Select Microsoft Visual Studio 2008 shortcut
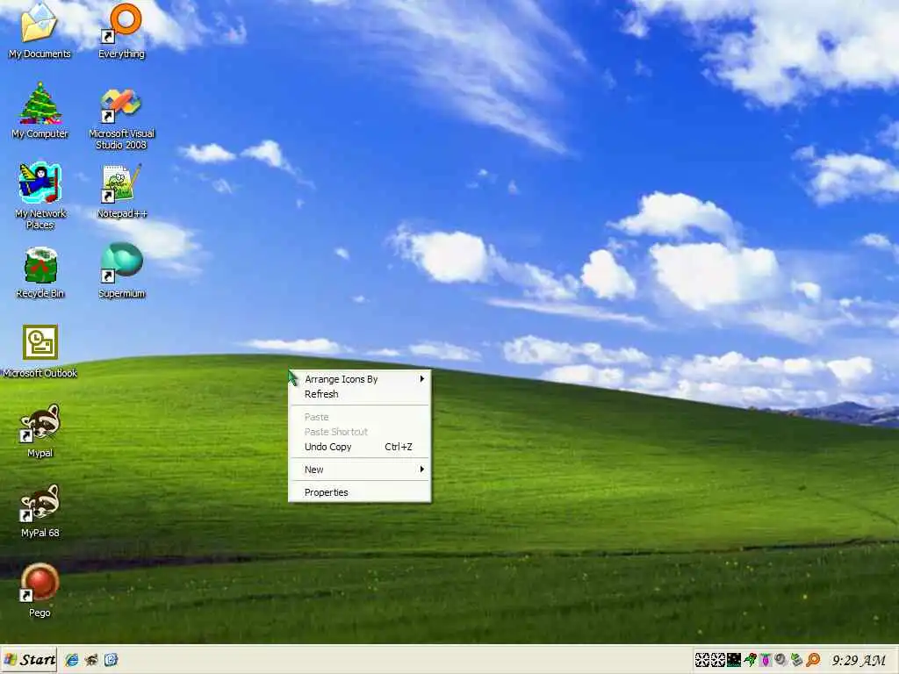 coord(121,118)
